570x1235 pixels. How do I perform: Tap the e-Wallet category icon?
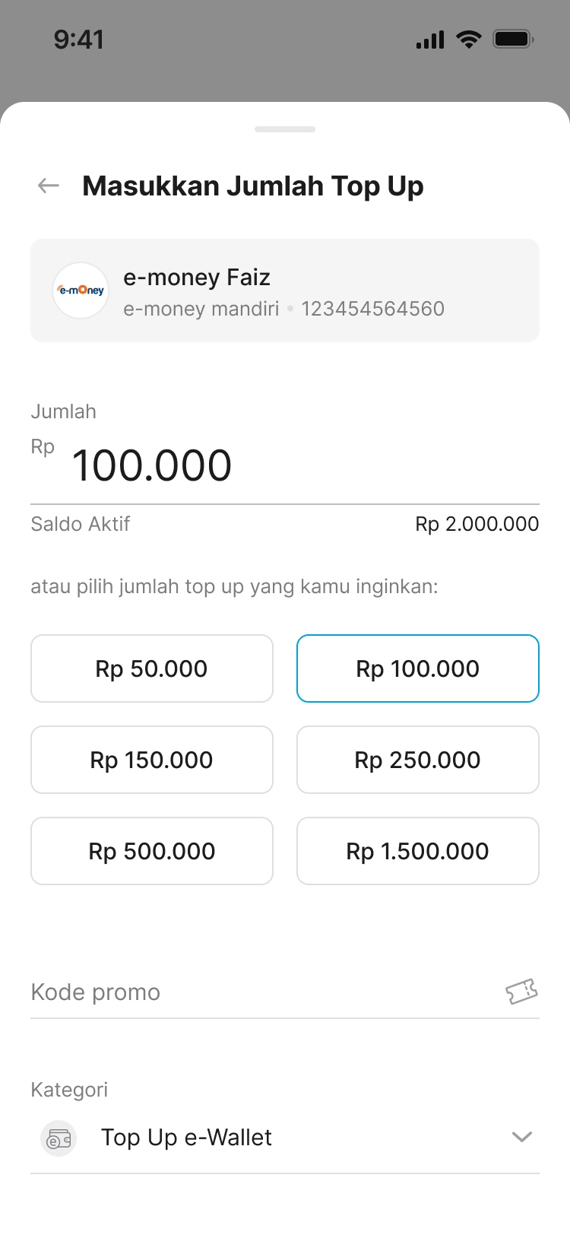pos(59,1138)
